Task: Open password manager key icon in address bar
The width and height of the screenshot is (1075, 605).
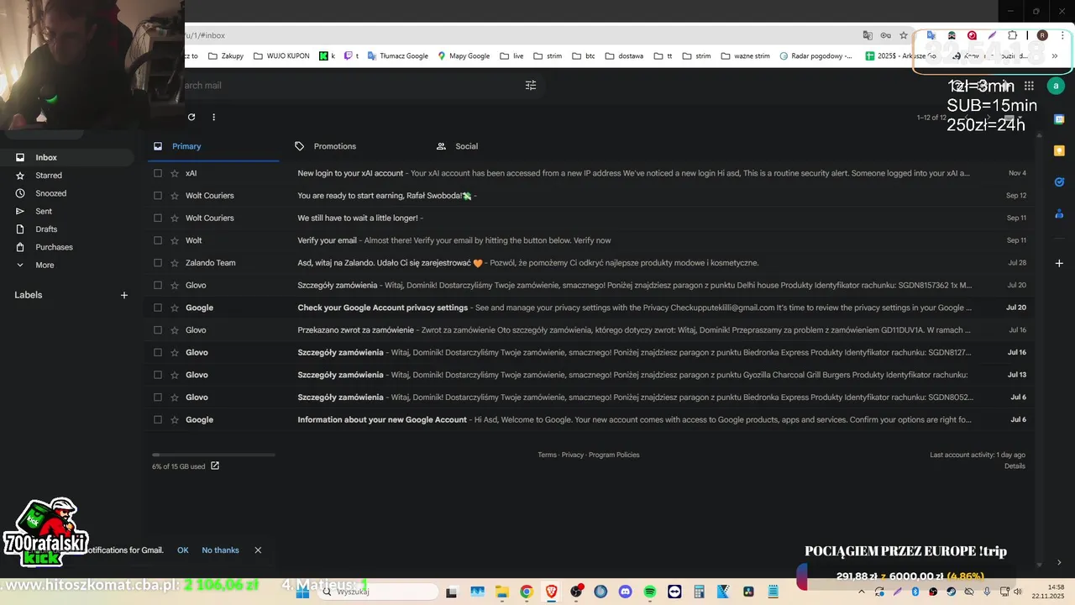Action: click(885, 35)
